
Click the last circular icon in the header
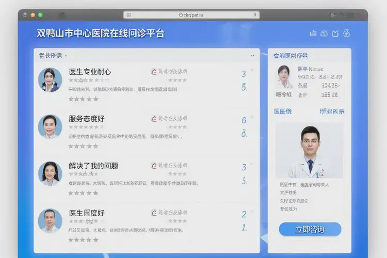tap(347, 34)
